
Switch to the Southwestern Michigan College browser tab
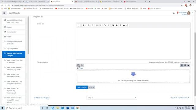pos(13,2)
